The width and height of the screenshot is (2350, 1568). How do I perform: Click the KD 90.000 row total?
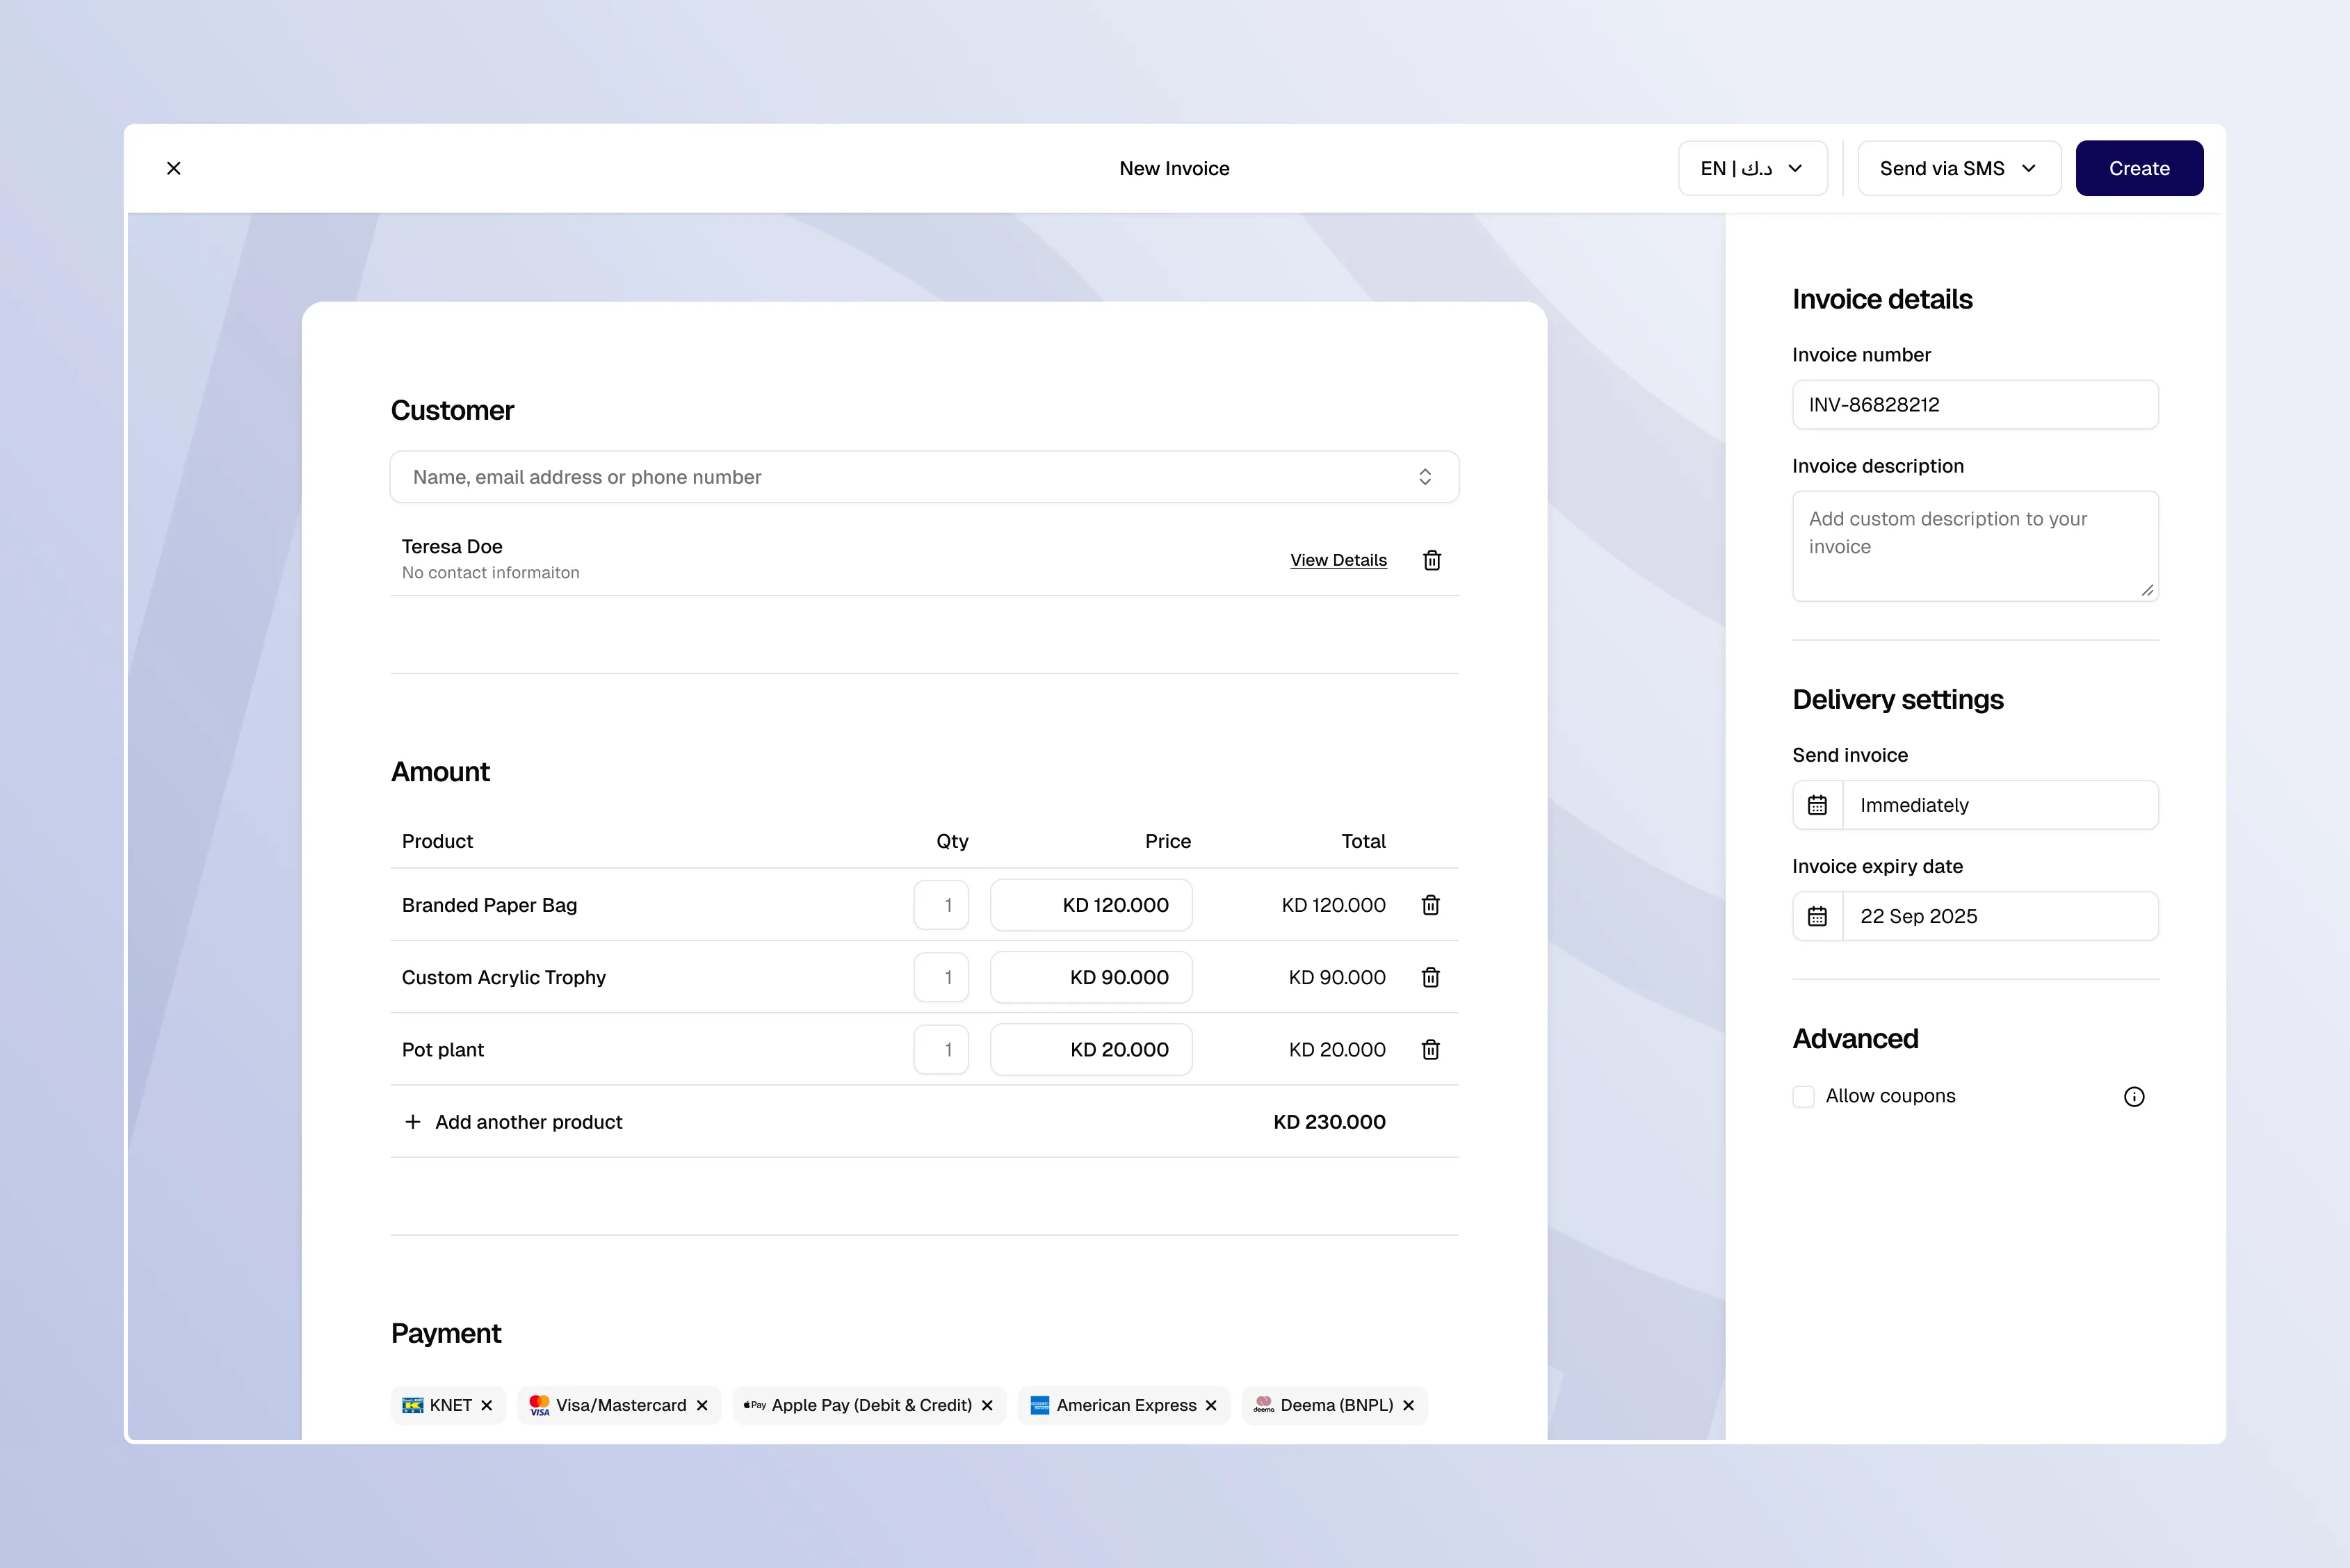coord(1336,977)
